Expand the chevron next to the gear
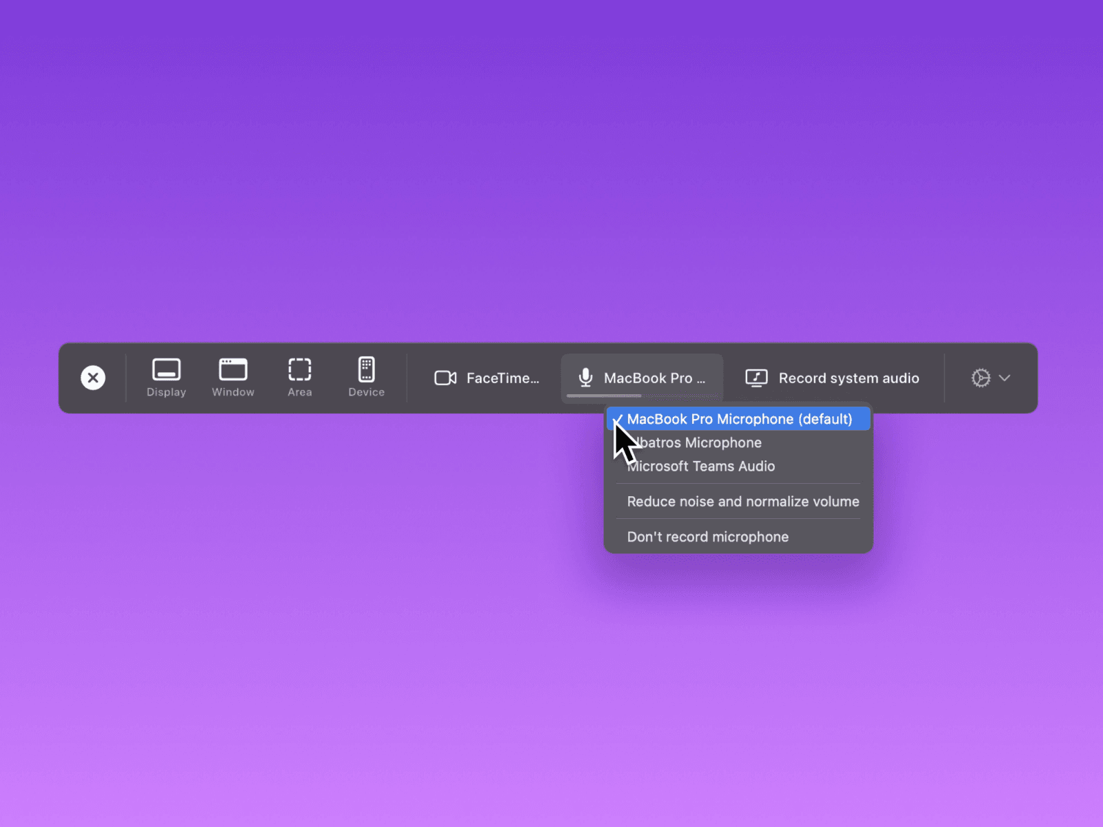The width and height of the screenshot is (1103, 827). [x=1005, y=378]
